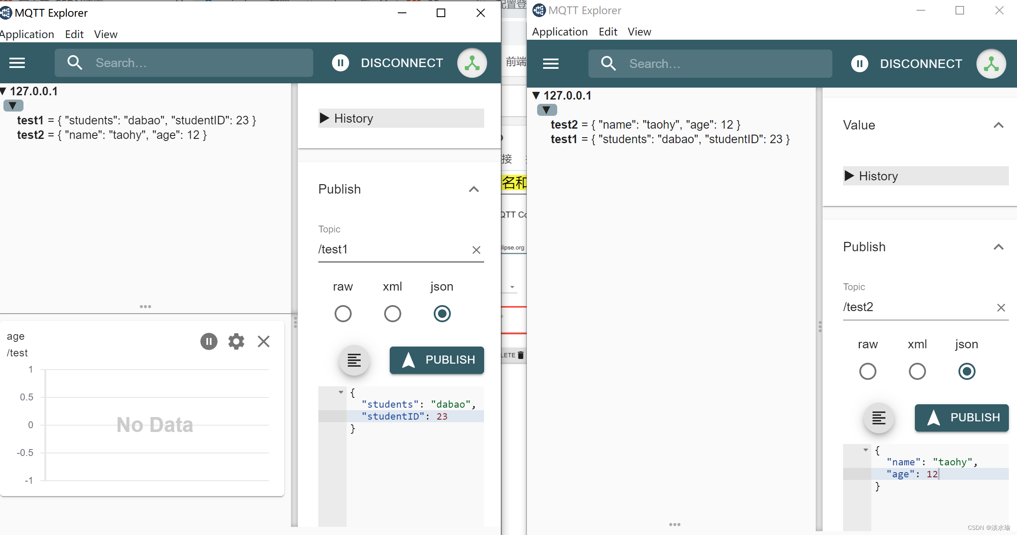1017x535 pixels.
Task: Select xml format in right window
Action: pyautogui.click(x=917, y=371)
